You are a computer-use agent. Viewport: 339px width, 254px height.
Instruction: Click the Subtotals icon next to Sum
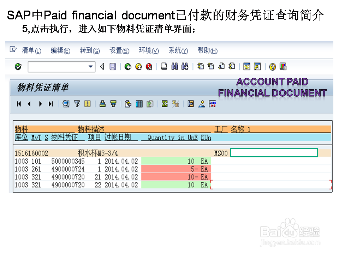click(176, 104)
